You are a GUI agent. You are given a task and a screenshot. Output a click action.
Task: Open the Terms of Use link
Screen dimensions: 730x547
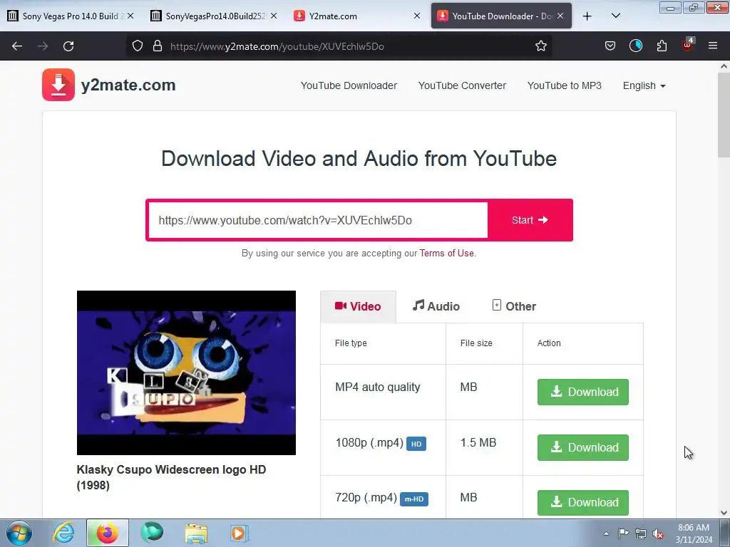446,253
